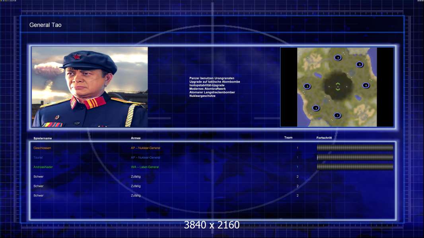The width and height of the screenshot is (424, 238).
Task: Click WA – Laser-General army entry
Action: (x=145, y=167)
